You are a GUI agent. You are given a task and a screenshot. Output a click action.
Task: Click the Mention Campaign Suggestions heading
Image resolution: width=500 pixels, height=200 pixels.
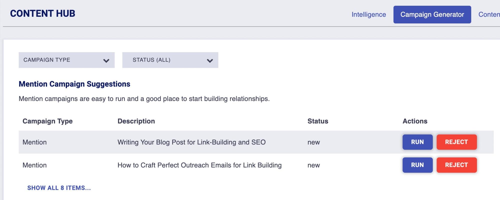tap(74, 84)
